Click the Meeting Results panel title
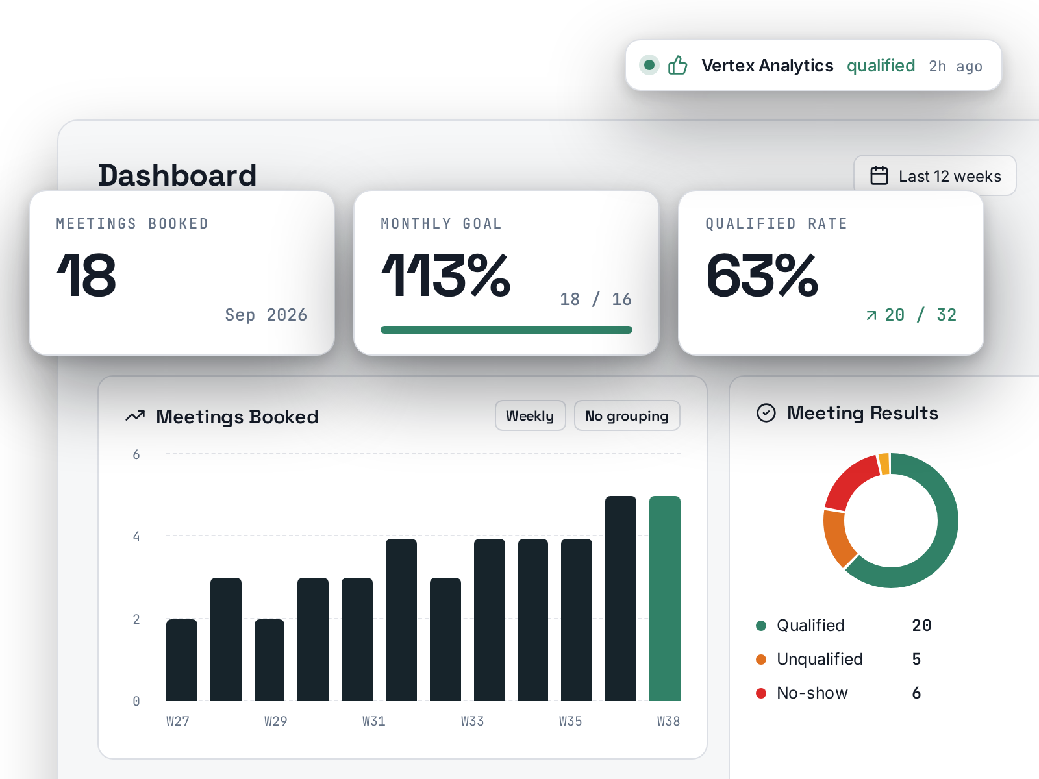 tap(862, 413)
